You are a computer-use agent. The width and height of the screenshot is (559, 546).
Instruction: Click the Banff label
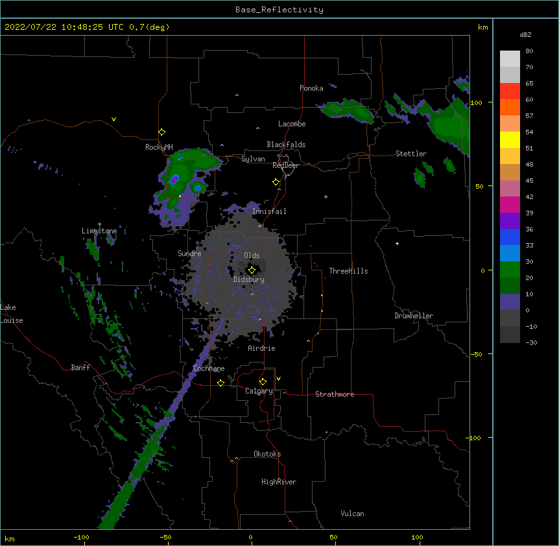click(80, 368)
